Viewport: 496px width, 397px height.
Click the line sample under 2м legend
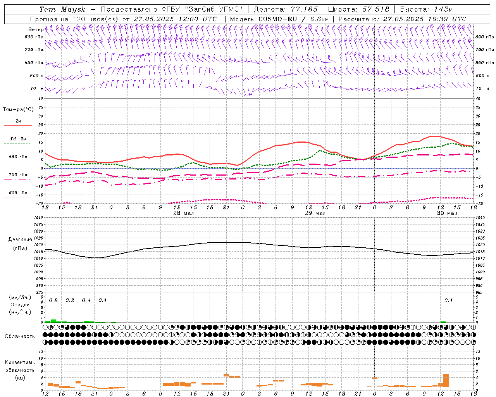(18, 126)
